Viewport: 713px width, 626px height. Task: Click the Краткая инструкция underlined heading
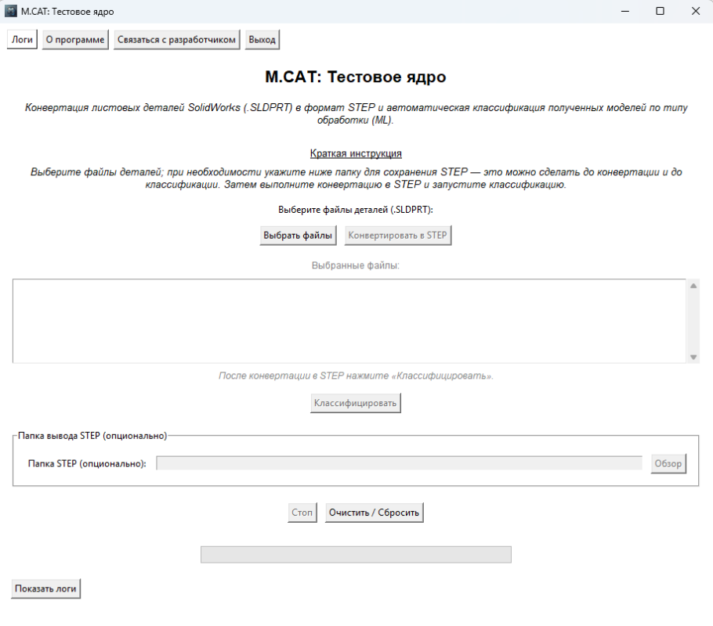(x=356, y=153)
